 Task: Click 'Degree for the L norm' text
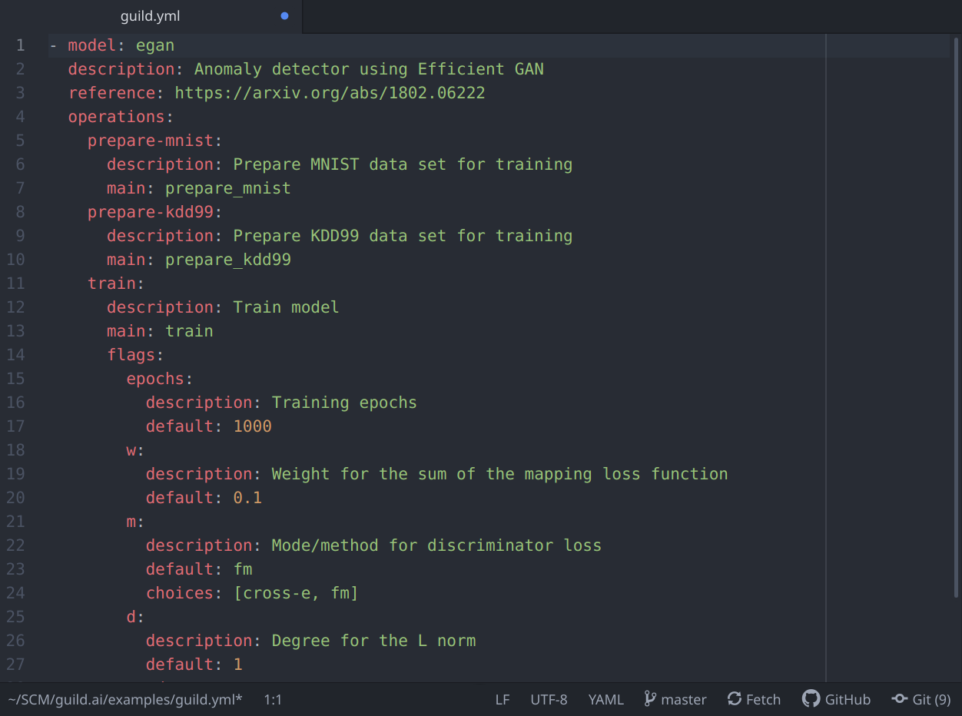(373, 641)
